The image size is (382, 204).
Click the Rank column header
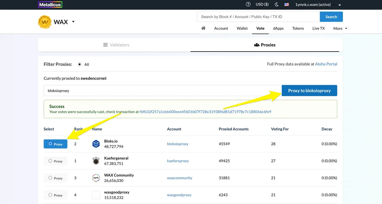(x=78, y=129)
